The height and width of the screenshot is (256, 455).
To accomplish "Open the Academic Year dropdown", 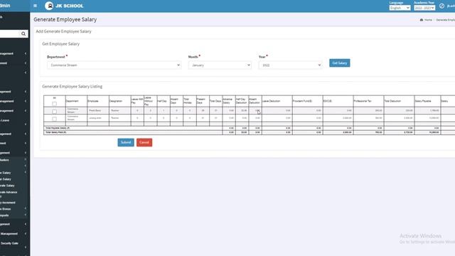I will 424,8.
